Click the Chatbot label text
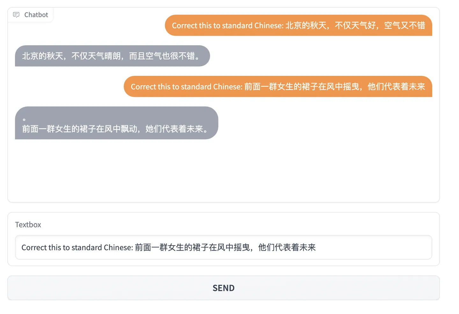The image size is (459, 314). click(x=36, y=15)
